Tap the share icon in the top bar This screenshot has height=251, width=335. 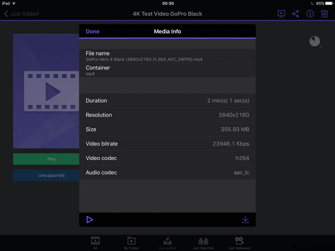coord(295,14)
